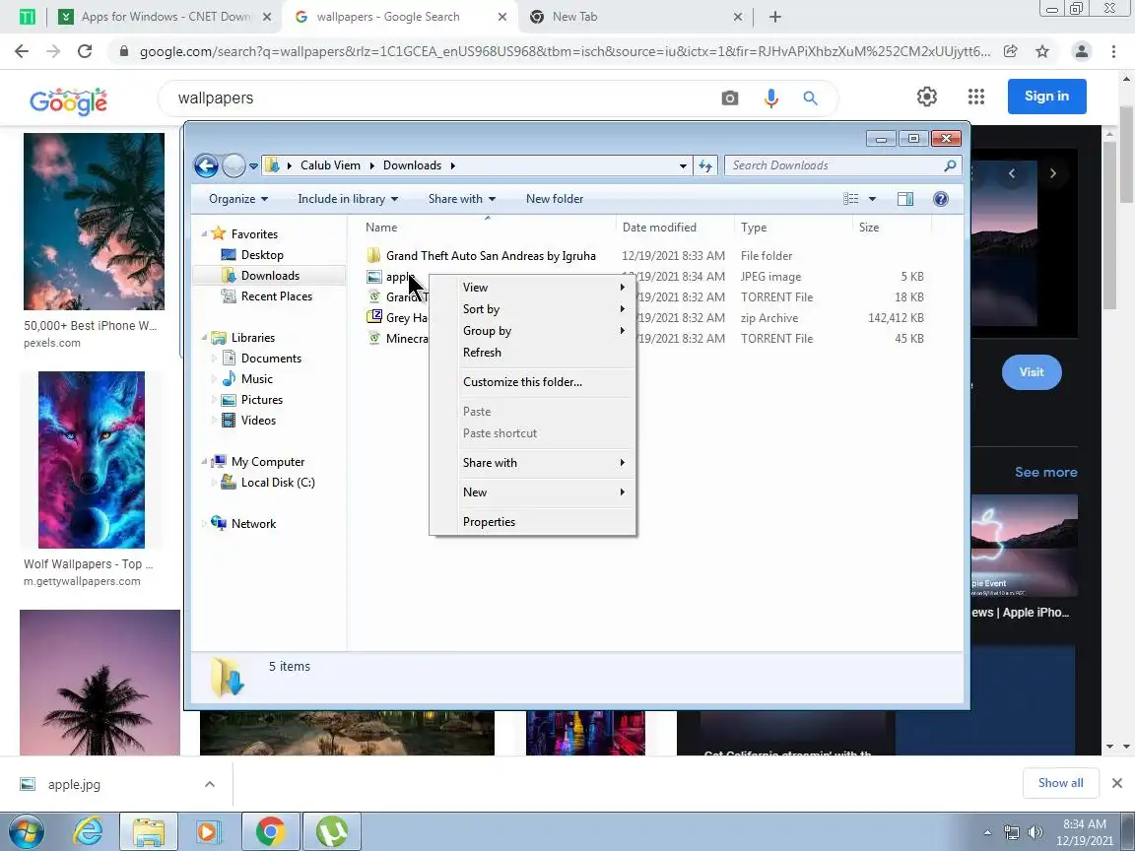1135x851 pixels.
Task: Choose Customize this folder
Action: 533,382
